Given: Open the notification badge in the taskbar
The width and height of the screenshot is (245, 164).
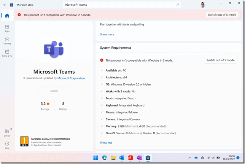Looking at the screenshot, I should [x=238, y=158].
